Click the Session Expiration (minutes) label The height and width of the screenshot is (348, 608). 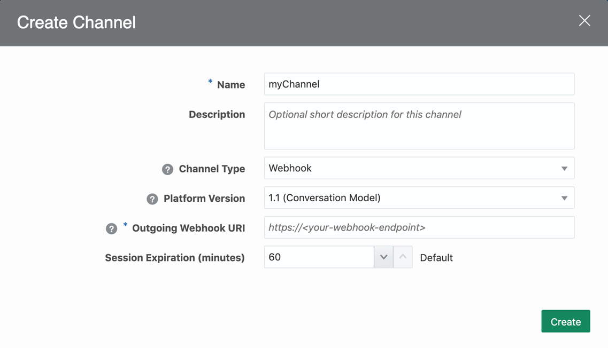coord(175,258)
